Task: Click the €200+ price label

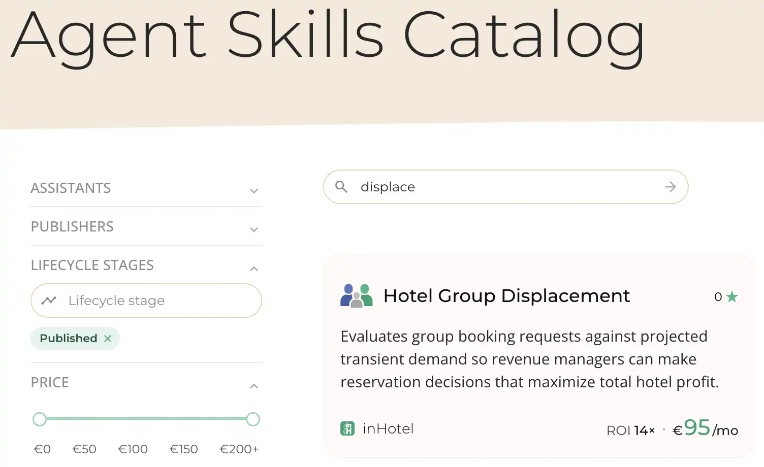Action: point(239,449)
